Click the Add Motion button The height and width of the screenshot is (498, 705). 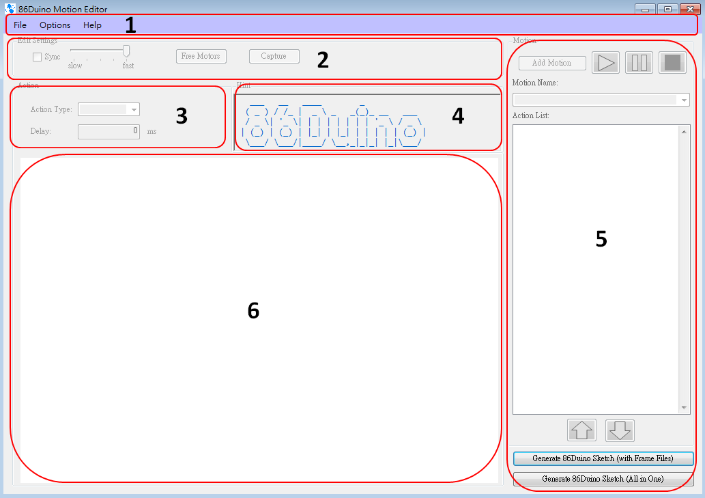(x=552, y=63)
